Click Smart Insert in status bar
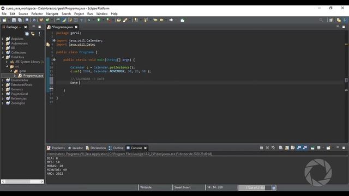This screenshot has height=196, width=349. (182, 187)
